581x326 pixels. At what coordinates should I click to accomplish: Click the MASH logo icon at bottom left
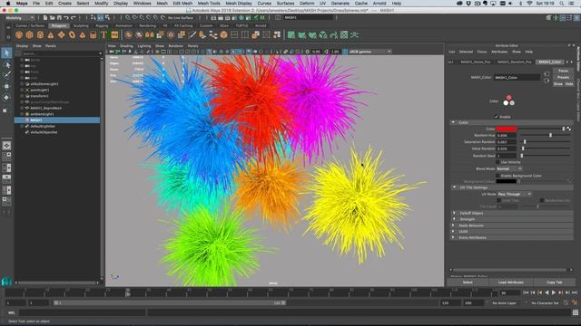pos(6,282)
